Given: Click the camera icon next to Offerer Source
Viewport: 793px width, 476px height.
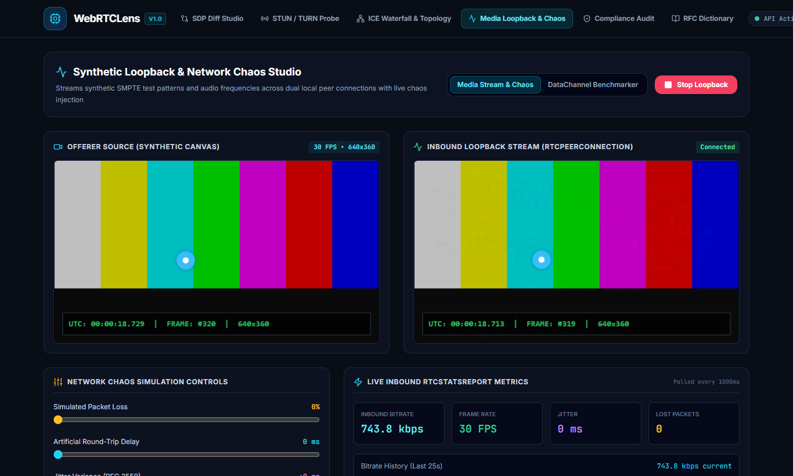Looking at the screenshot, I should [x=58, y=147].
